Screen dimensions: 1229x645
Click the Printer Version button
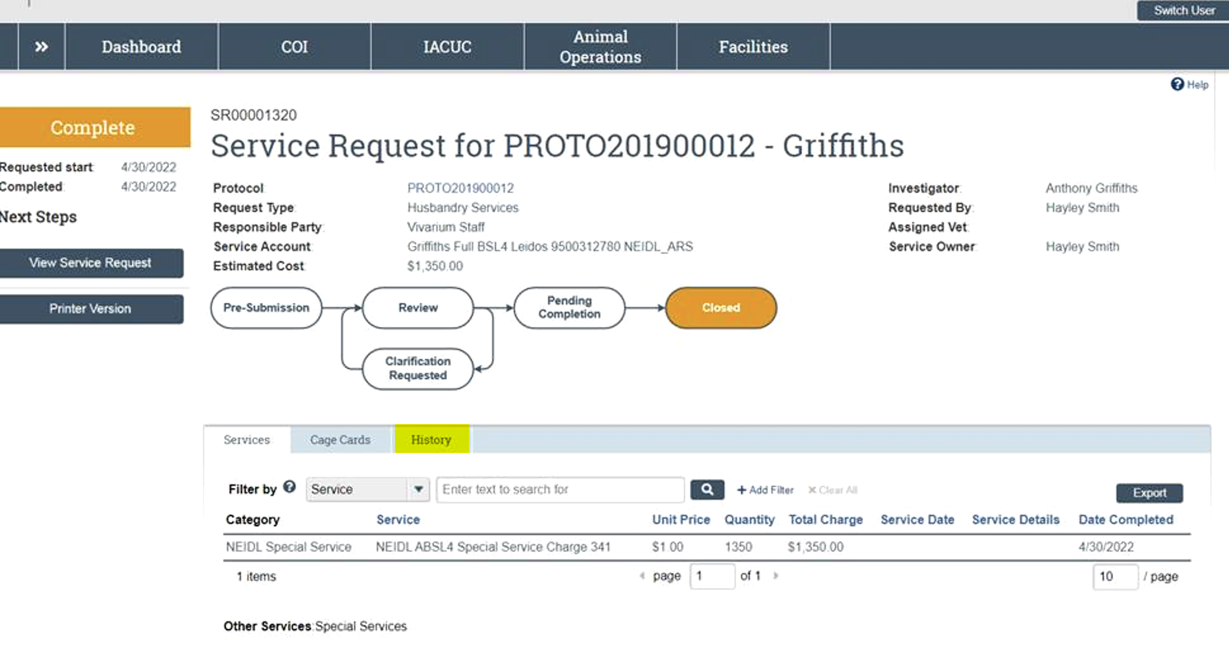(90, 309)
